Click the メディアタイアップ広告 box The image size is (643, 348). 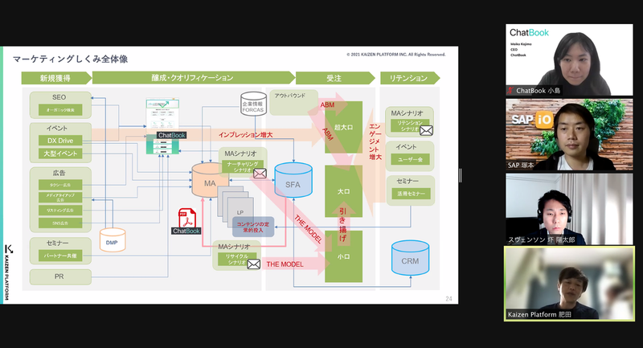click(x=60, y=197)
